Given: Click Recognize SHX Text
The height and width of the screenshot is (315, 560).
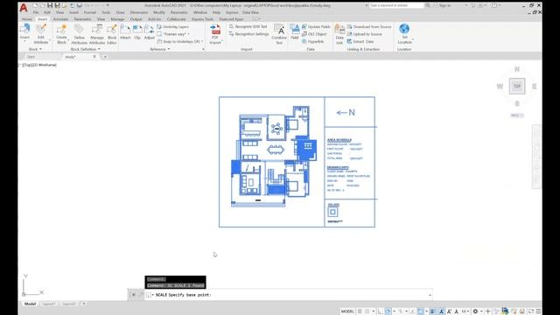Looking at the screenshot, I should [x=248, y=26].
